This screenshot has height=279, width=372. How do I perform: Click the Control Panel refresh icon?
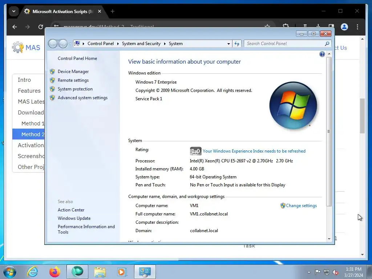click(x=237, y=44)
